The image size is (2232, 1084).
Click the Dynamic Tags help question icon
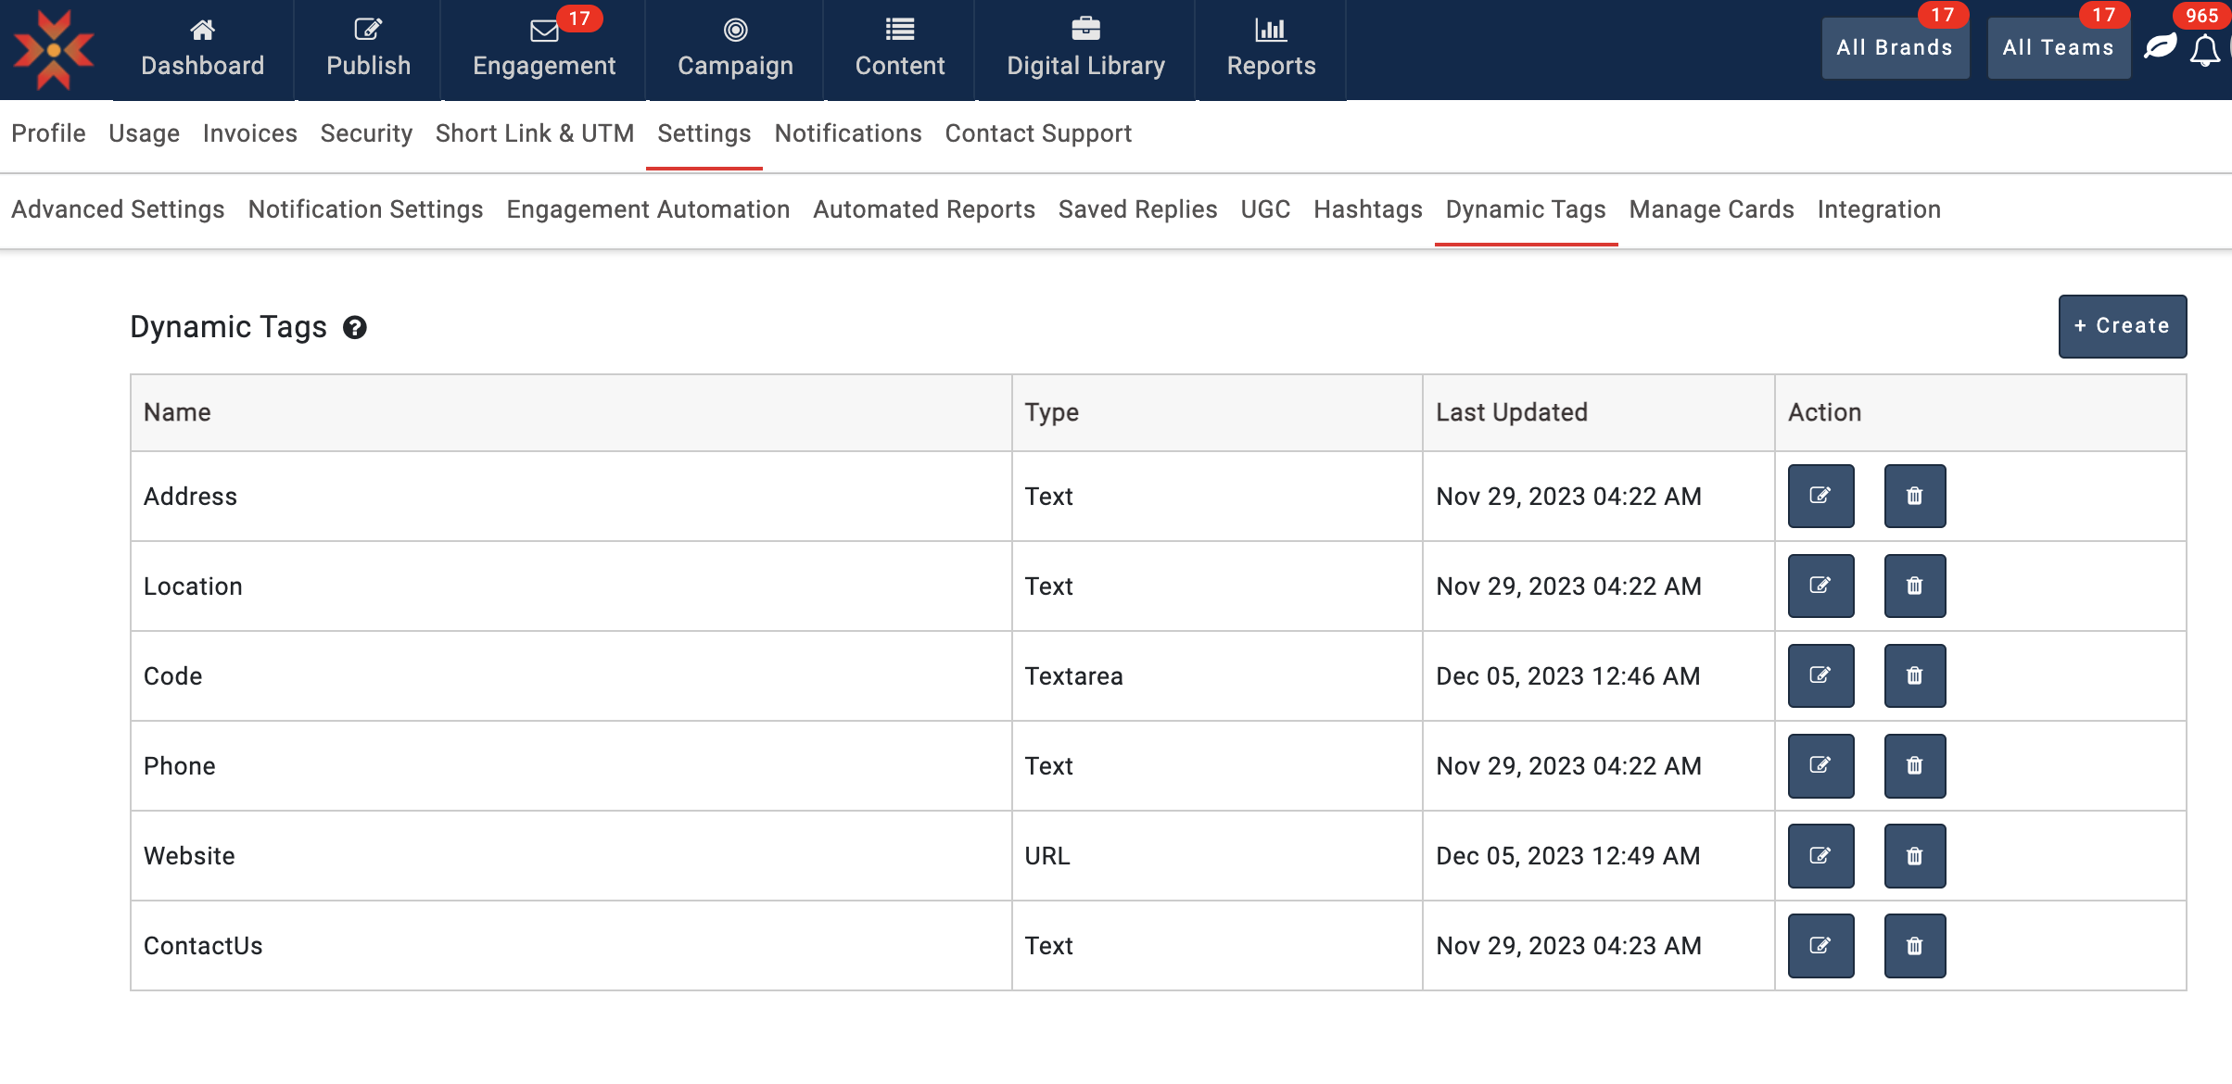[355, 327]
